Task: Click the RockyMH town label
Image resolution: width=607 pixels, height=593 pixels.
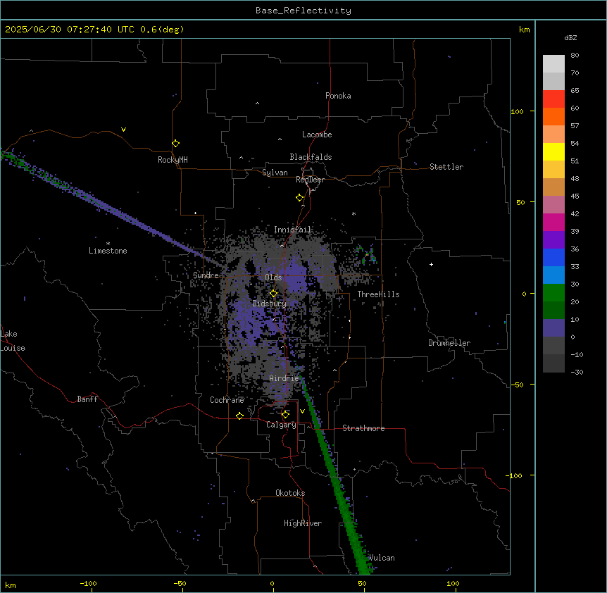Action: [173, 160]
